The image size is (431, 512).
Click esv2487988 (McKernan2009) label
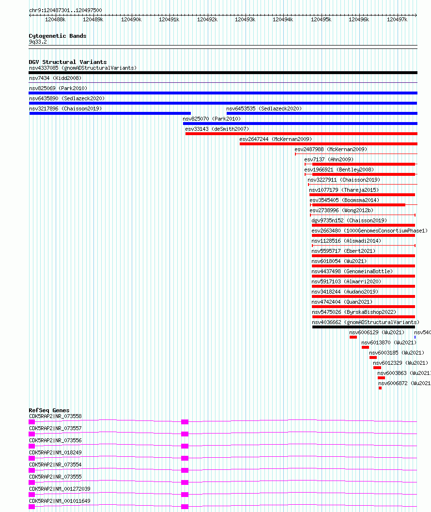tap(331, 149)
